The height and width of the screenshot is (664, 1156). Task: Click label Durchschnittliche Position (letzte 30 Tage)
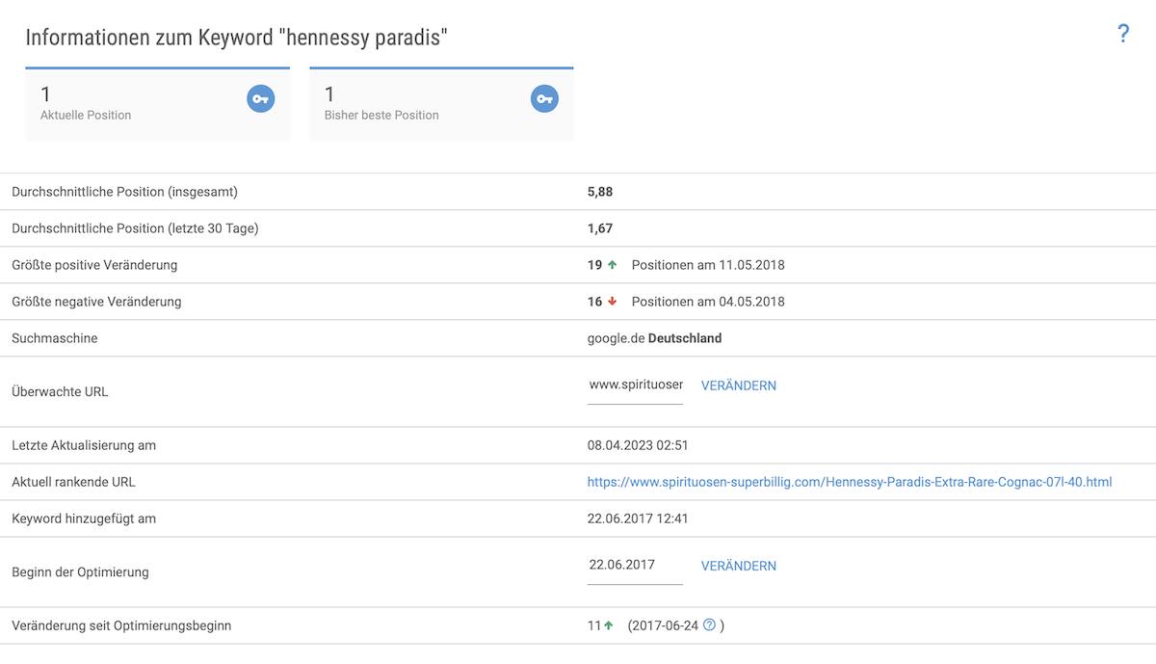(135, 228)
